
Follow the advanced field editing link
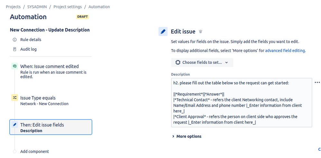(285, 51)
